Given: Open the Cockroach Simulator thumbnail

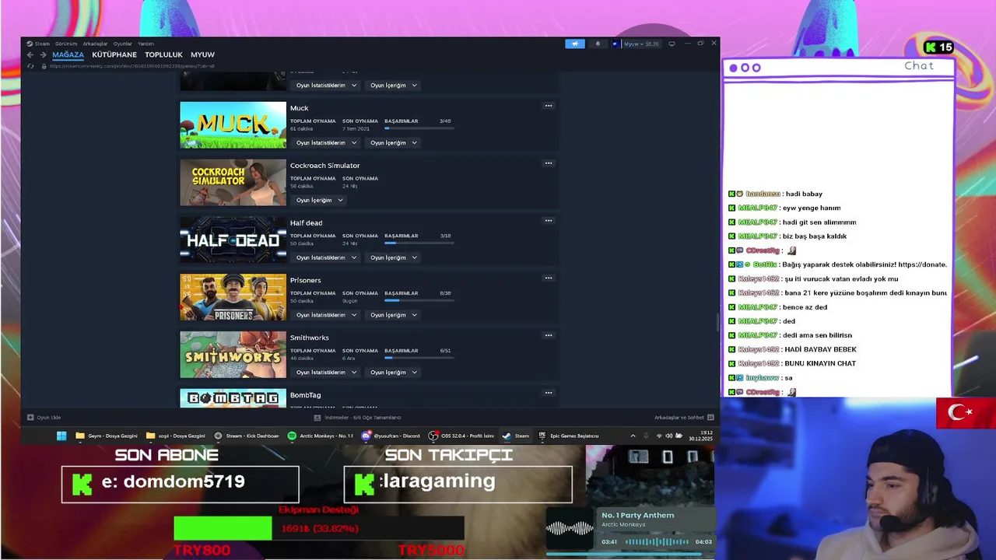Looking at the screenshot, I should pyautogui.click(x=233, y=183).
